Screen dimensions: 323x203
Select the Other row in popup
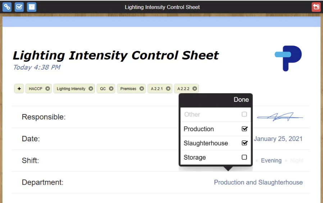(215, 114)
